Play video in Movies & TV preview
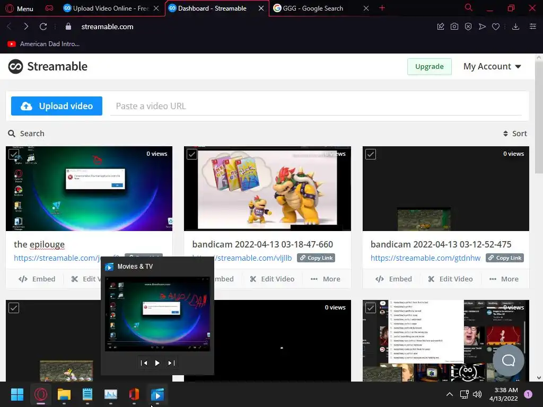 [157, 363]
